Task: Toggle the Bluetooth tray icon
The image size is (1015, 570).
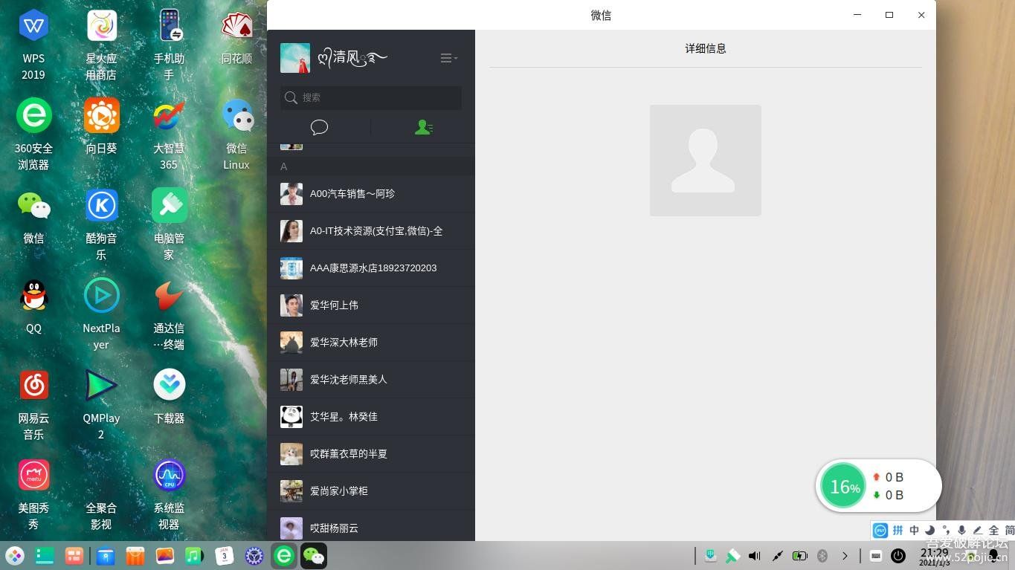Action: pyautogui.click(x=822, y=556)
